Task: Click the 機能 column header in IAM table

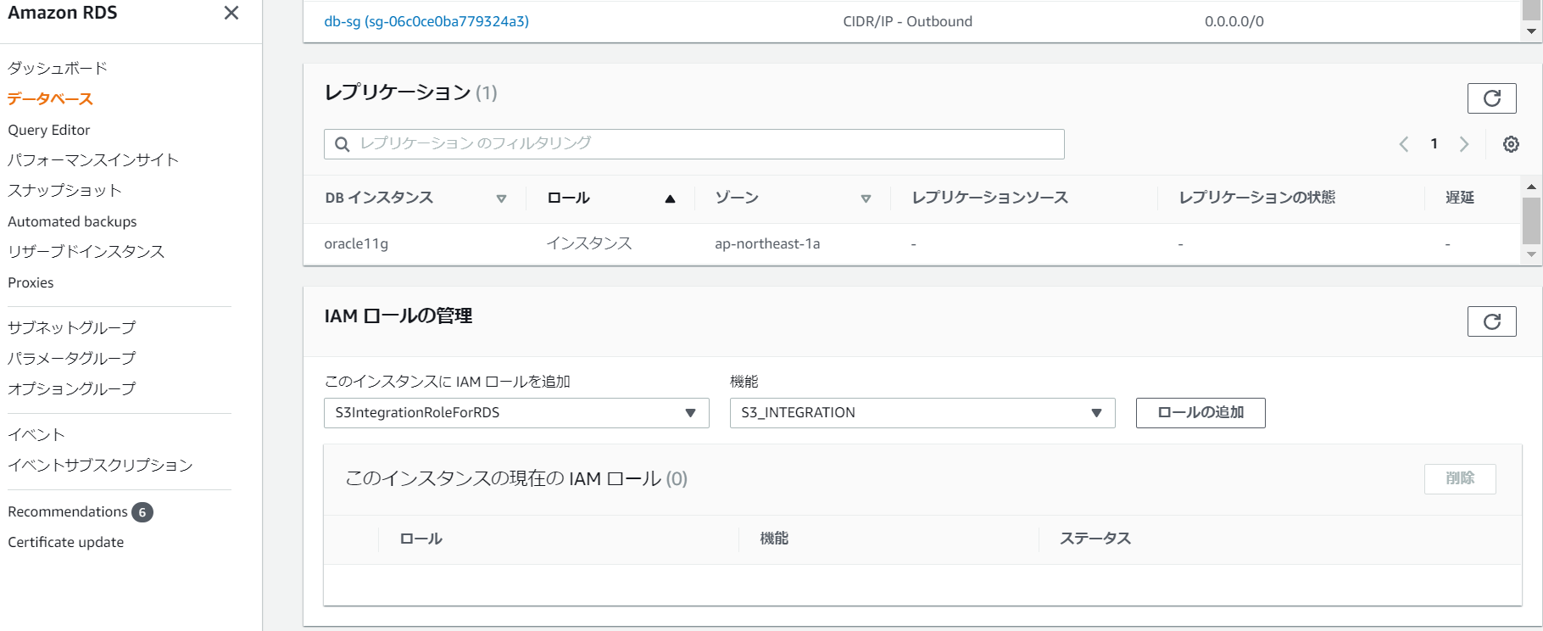Action: 774,539
